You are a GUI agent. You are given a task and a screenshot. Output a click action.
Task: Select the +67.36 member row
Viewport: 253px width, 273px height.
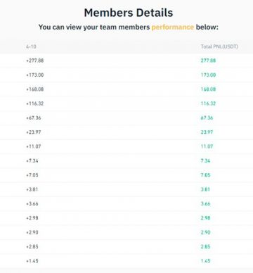[126, 118]
